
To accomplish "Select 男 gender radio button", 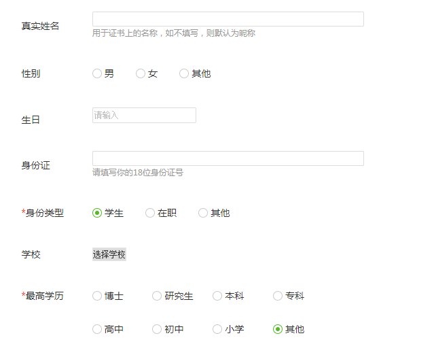I will (97, 73).
